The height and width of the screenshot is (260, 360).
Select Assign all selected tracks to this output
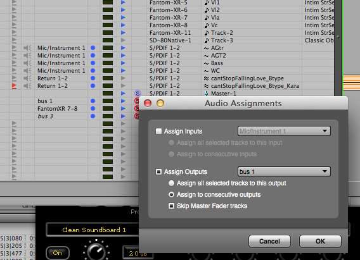(171, 183)
